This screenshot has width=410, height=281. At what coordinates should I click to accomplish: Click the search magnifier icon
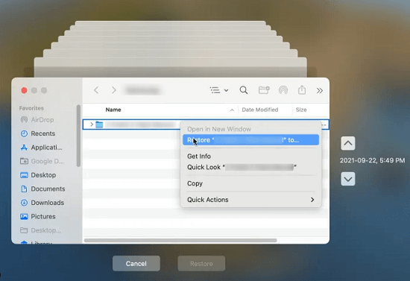coord(244,90)
